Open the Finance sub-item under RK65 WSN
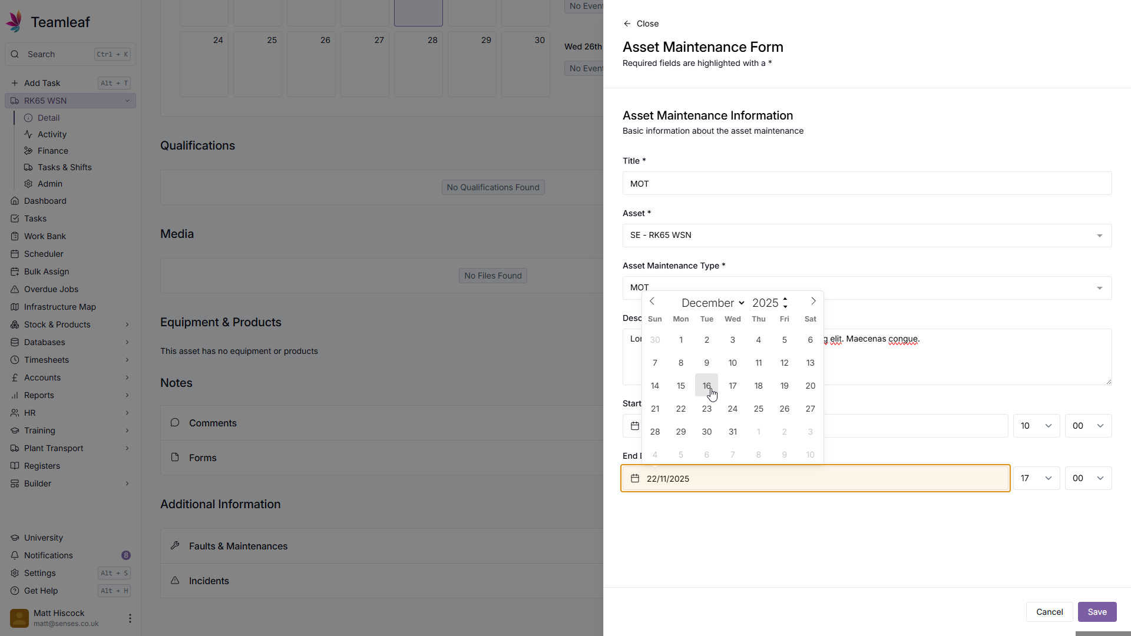 point(52,151)
